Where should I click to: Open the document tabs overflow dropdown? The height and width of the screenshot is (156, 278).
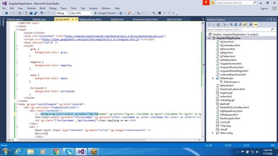[x=203, y=19]
